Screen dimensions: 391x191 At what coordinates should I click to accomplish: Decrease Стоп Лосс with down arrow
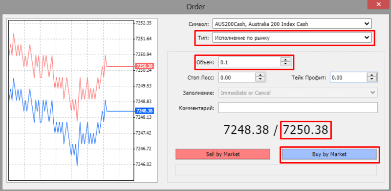[x=261, y=79]
